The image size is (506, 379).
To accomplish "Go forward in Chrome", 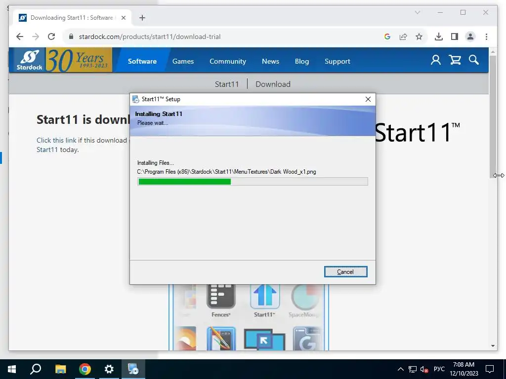I will click(x=36, y=37).
